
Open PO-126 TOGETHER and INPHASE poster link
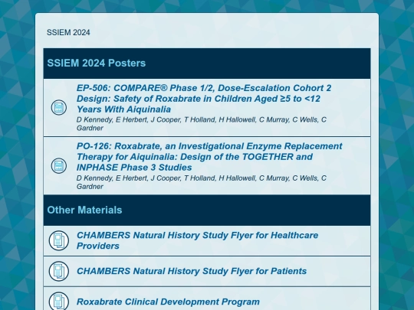pyautogui.click(x=209, y=157)
